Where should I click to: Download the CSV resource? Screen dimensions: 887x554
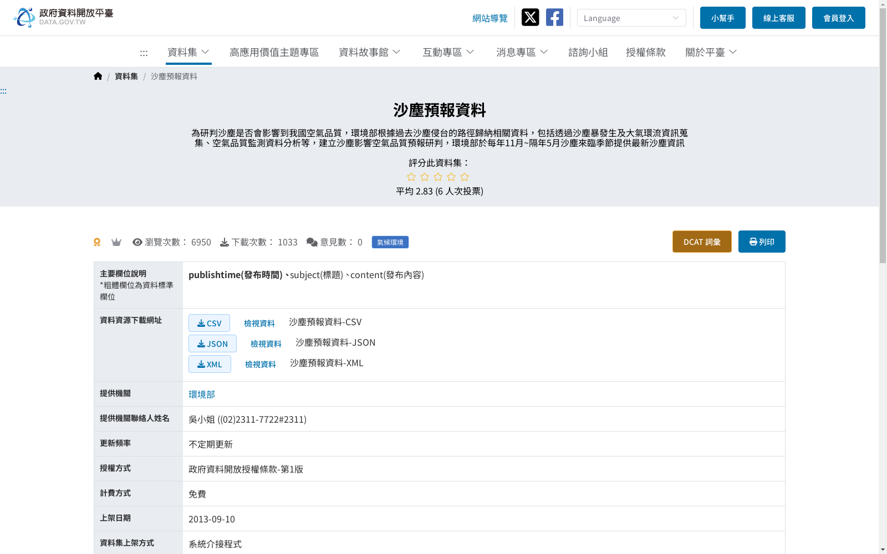[209, 323]
